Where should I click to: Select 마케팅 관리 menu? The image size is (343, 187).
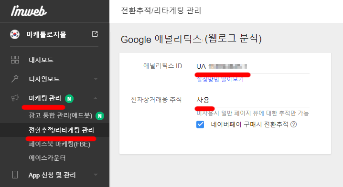point(45,98)
